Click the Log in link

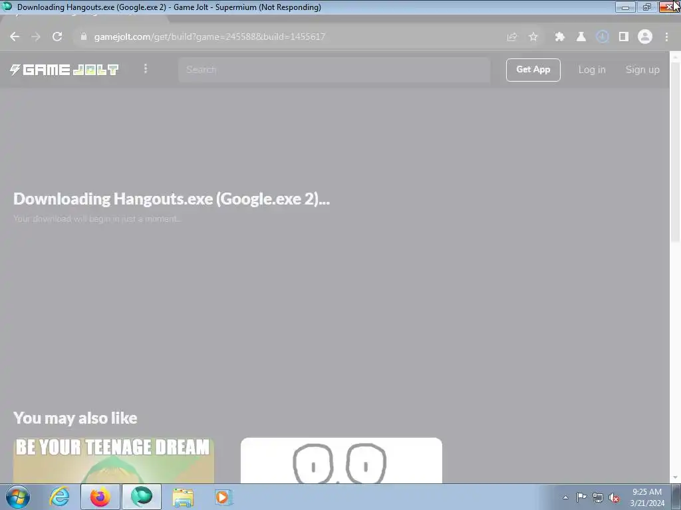(591, 70)
